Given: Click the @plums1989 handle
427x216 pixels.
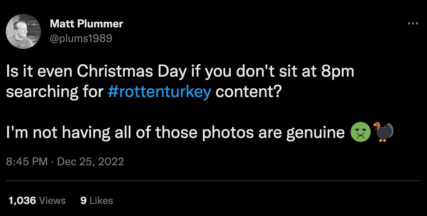Looking at the screenshot, I should coord(82,38).
